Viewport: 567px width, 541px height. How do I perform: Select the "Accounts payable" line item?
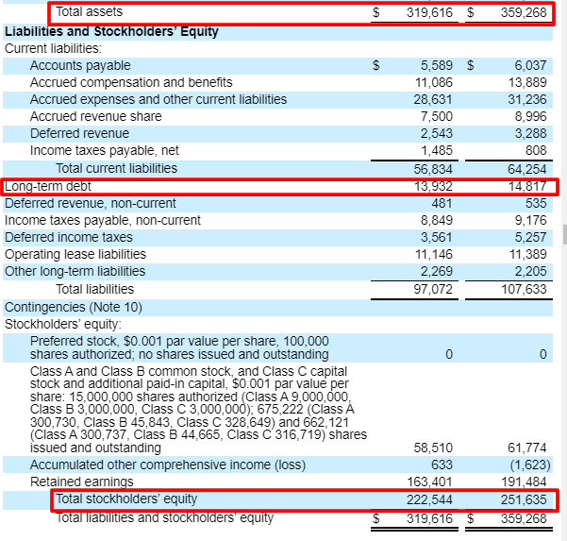pyautogui.click(x=80, y=65)
